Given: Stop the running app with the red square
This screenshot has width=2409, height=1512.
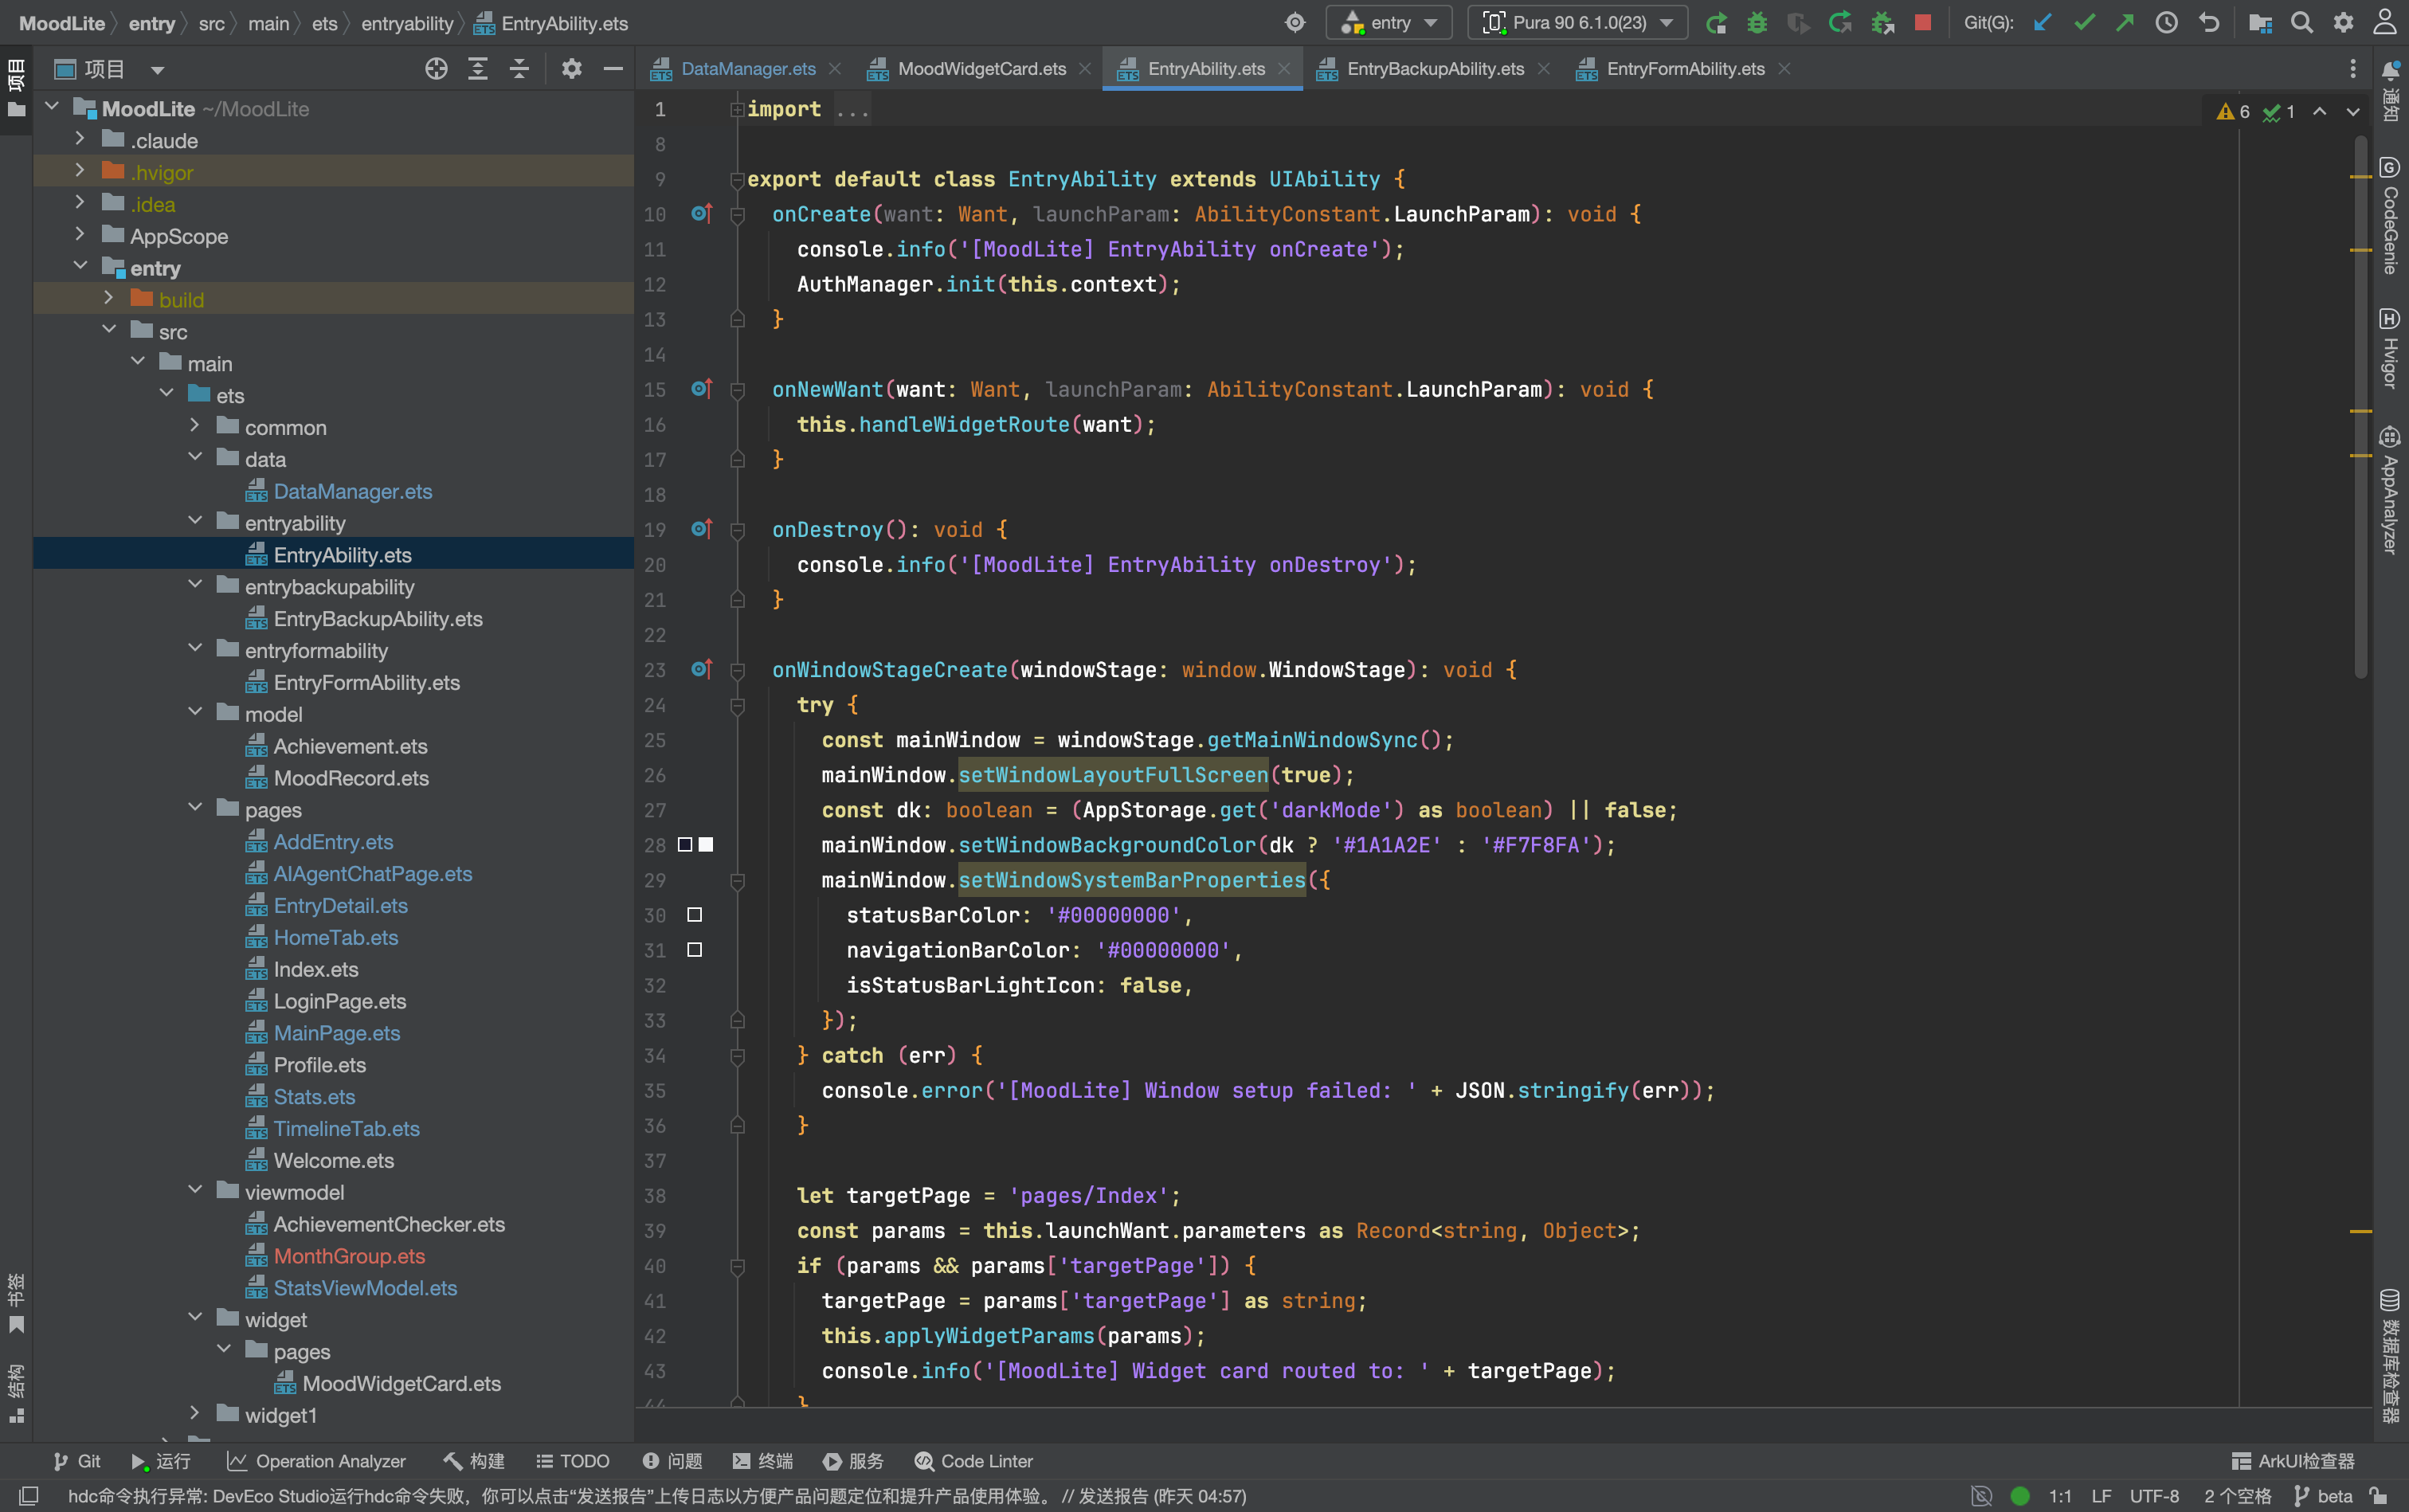Looking at the screenshot, I should tap(1922, 23).
